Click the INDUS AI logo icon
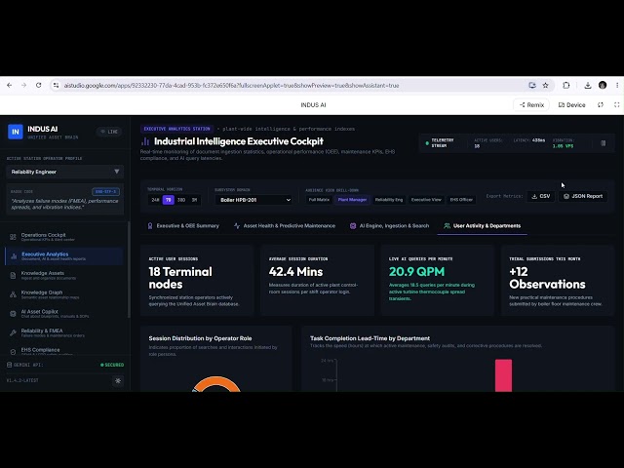The image size is (624, 468). tap(16, 132)
